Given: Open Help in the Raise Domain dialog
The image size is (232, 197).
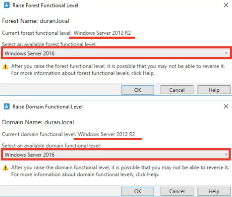Looking at the screenshot, I should point(214,191).
